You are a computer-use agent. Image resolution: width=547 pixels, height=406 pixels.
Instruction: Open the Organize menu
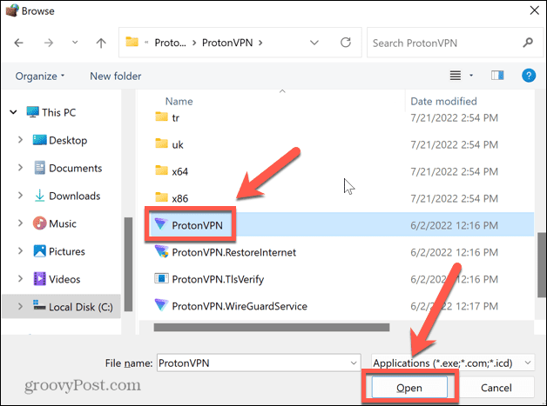40,76
